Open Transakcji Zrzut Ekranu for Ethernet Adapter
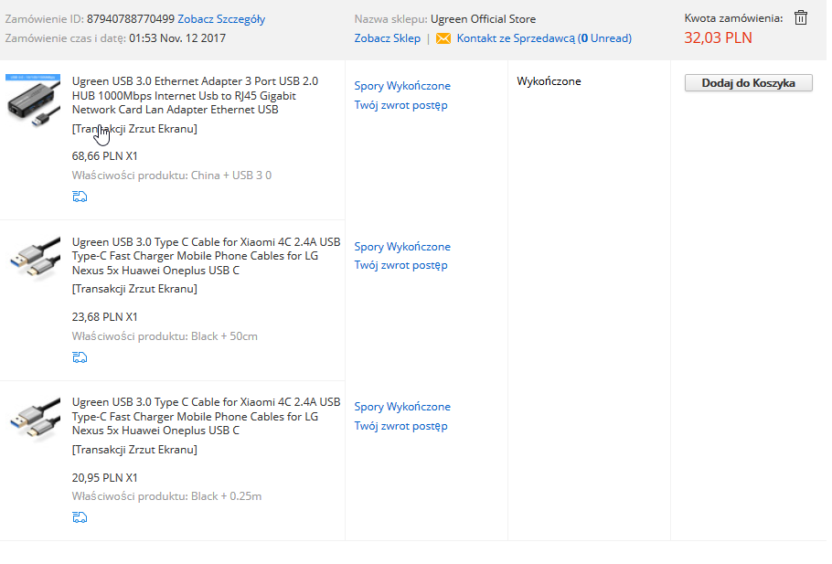 coord(134,129)
